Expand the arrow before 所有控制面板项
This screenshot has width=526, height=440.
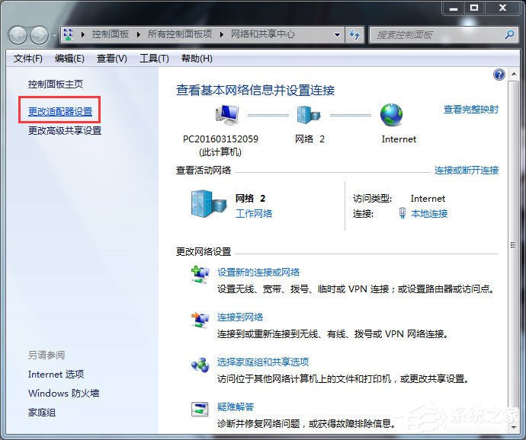pos(139,34)
